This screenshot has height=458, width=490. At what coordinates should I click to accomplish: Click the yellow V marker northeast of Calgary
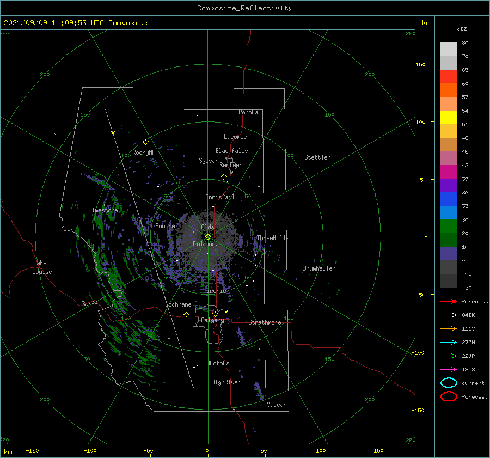(226, 312)
